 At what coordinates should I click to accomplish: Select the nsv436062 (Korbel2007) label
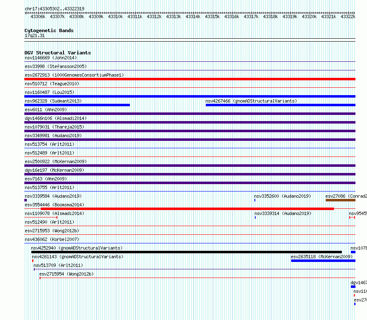52,239
